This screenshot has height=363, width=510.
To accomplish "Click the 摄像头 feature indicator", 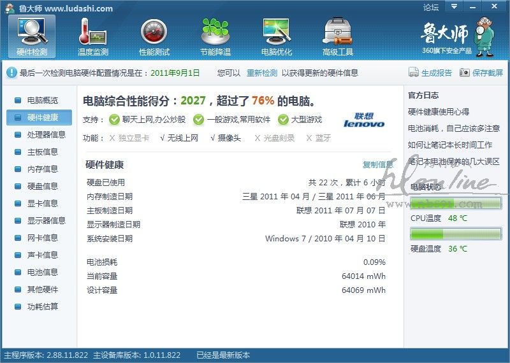I will click(226, 138).
